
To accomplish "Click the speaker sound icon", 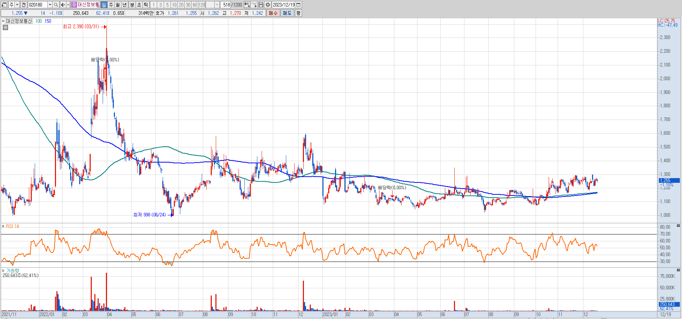I will [x=63, y=5].
